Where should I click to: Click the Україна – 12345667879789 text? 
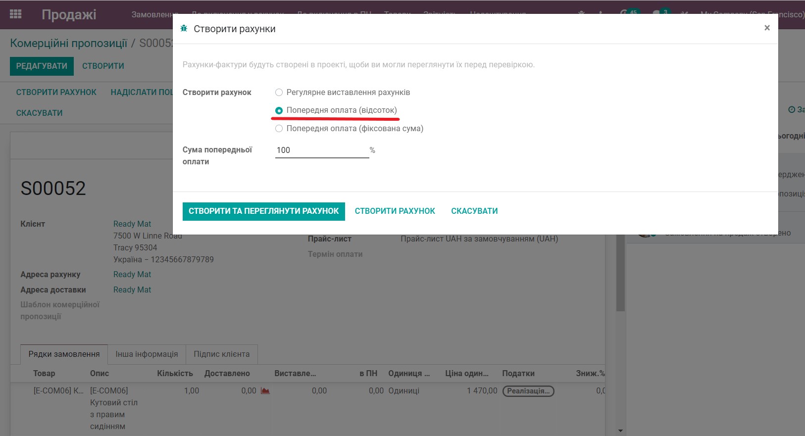163,259
